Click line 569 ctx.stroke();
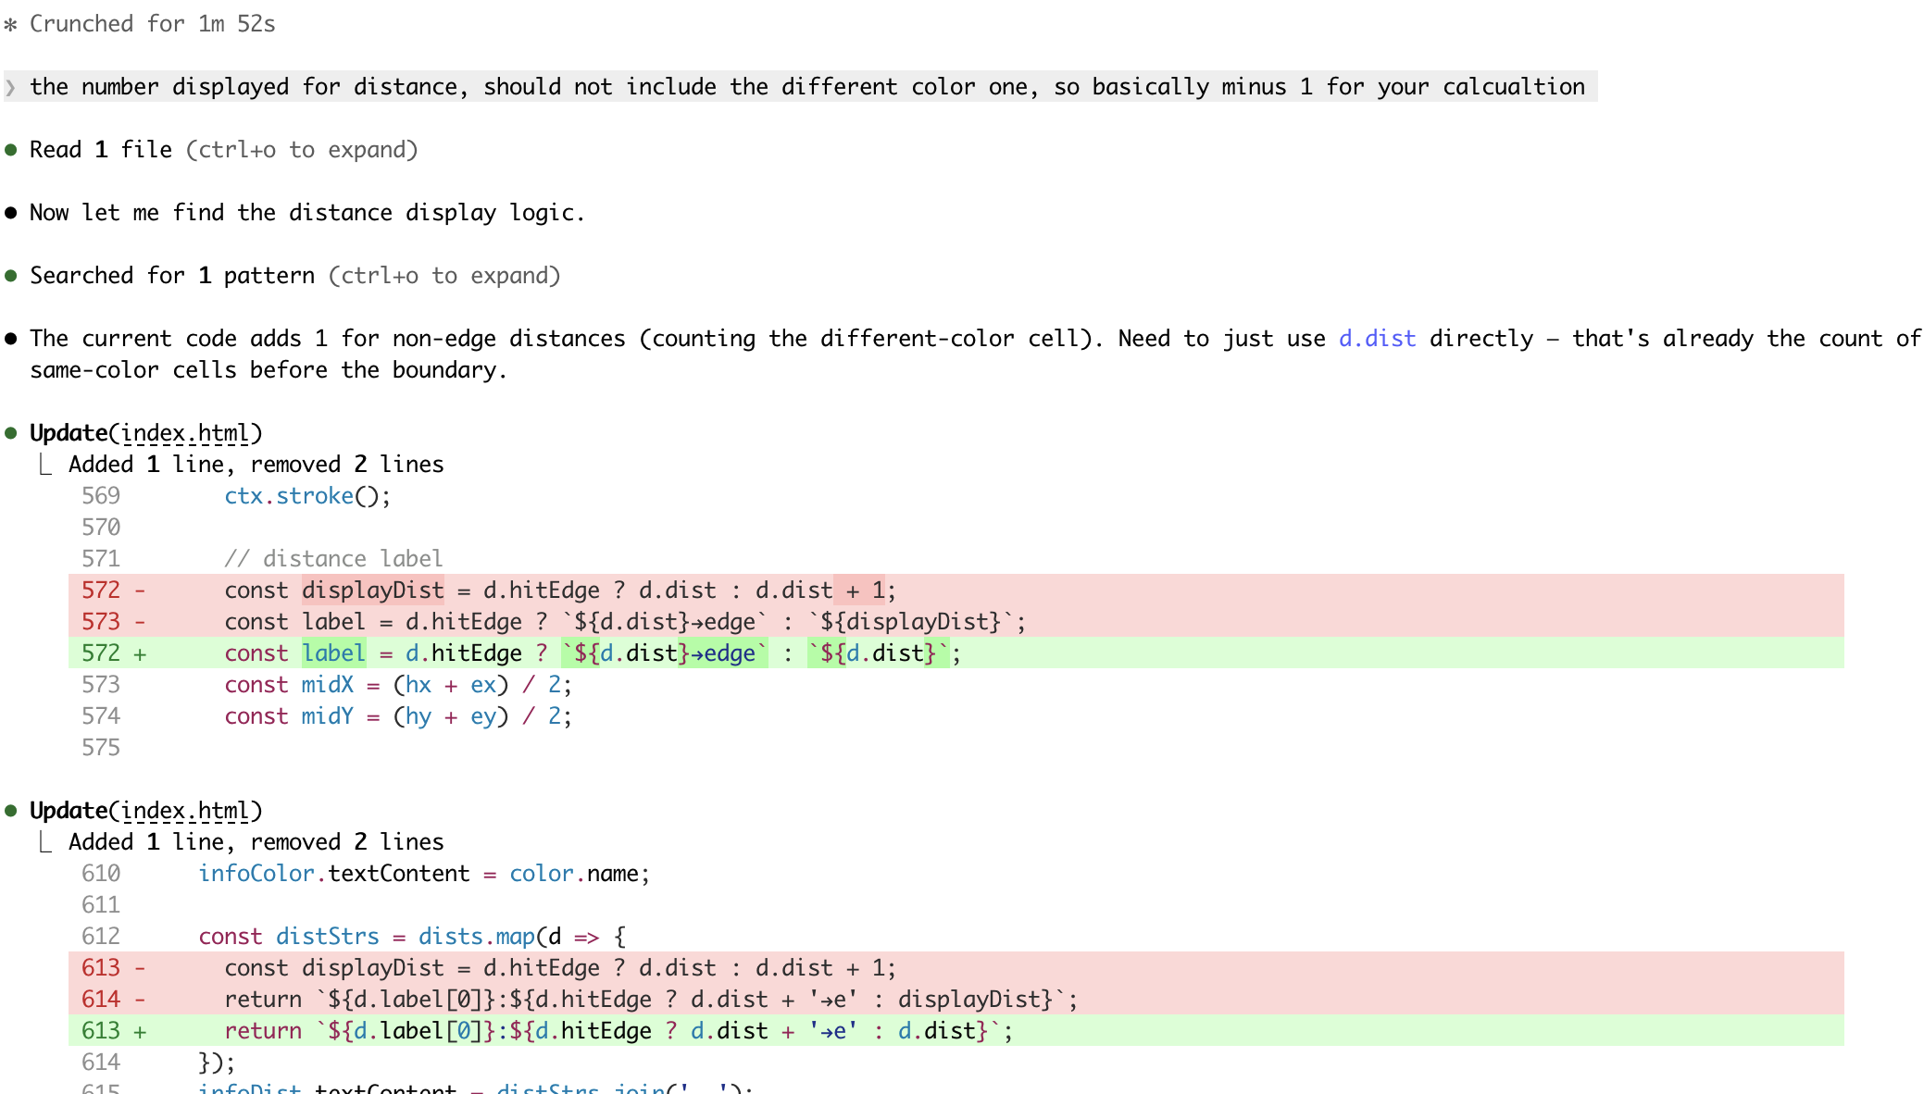The width and height of the screenshot is (1924, 1094). (307, 496)
